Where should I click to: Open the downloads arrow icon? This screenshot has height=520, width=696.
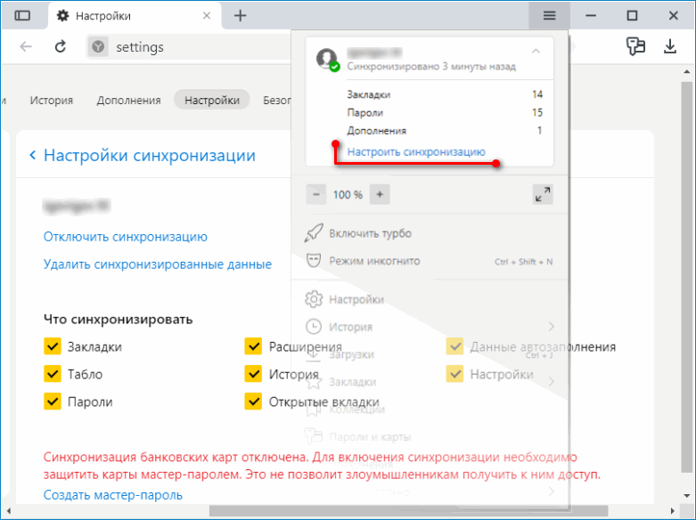[x=670, y=46]
